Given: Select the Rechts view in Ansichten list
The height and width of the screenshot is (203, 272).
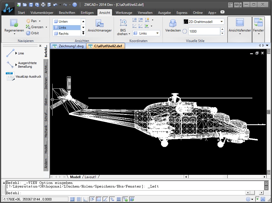Looking at the screenshot, I should pyautogui.click(x=67, y=34).
